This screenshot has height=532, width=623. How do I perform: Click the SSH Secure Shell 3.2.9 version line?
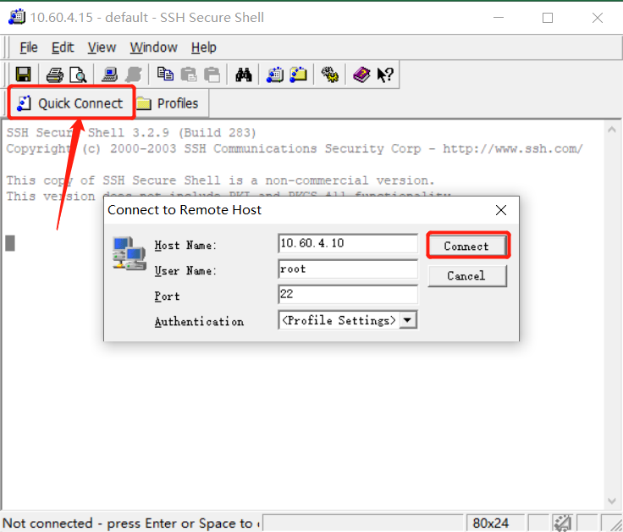tap(131, 132)
